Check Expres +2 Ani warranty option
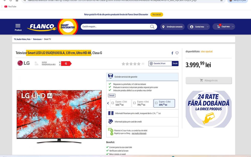The width and height of the screenshot is (251, 157). (113, 103)
